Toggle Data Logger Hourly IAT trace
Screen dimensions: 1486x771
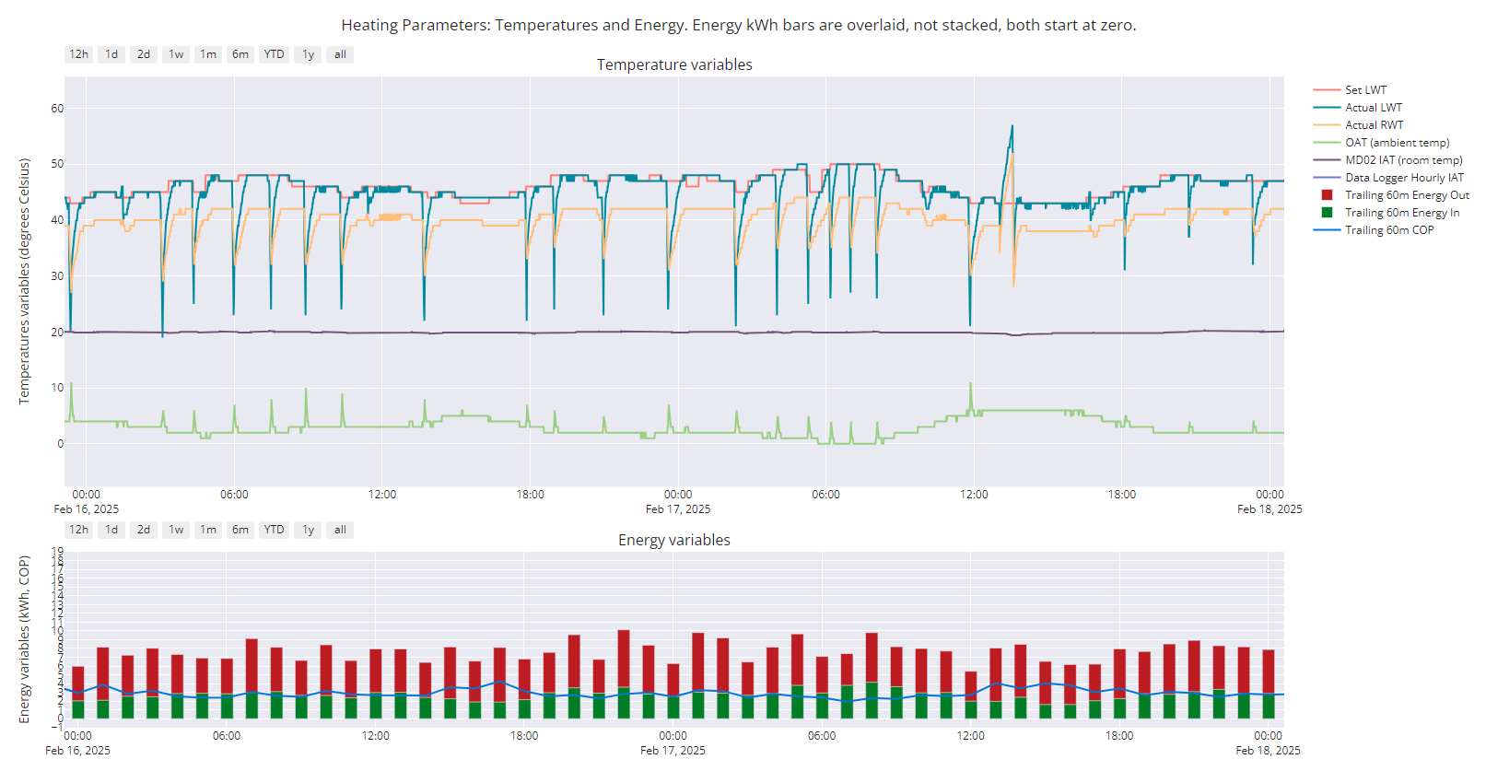coord(1404,178)
